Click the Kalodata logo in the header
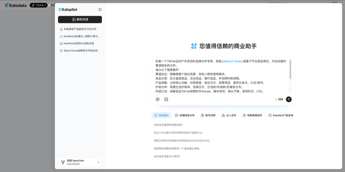Viewport: 345px width, 172px height. pos(16,5)
